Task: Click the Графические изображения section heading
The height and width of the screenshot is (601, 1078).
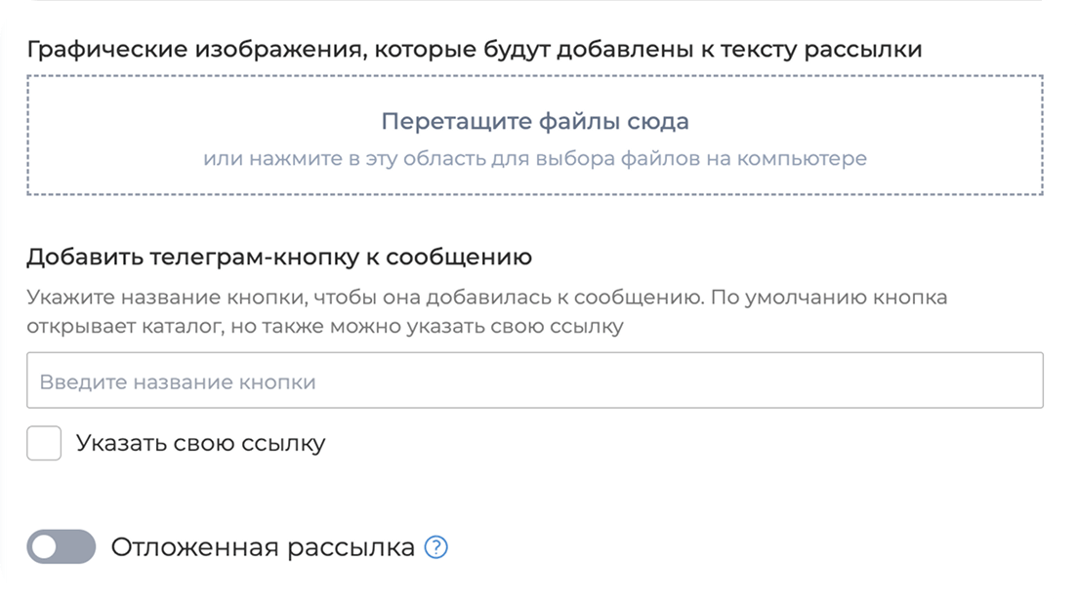Action: click(x=474, y=49)
